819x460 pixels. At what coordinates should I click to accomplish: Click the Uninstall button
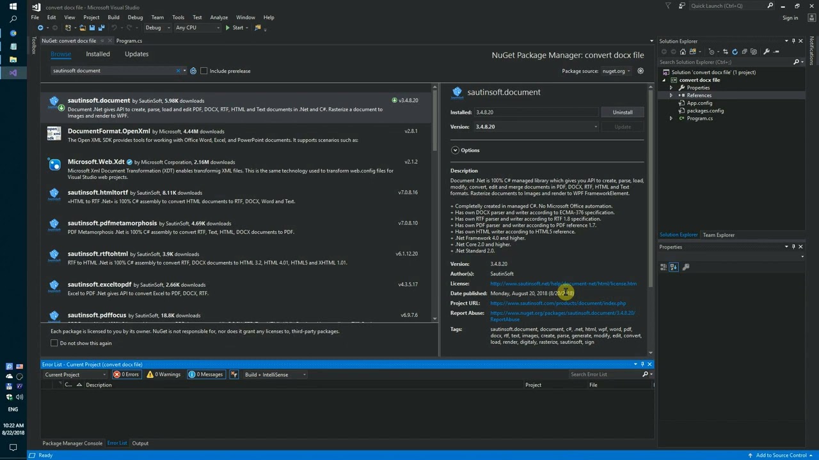(x=623, y=112)
